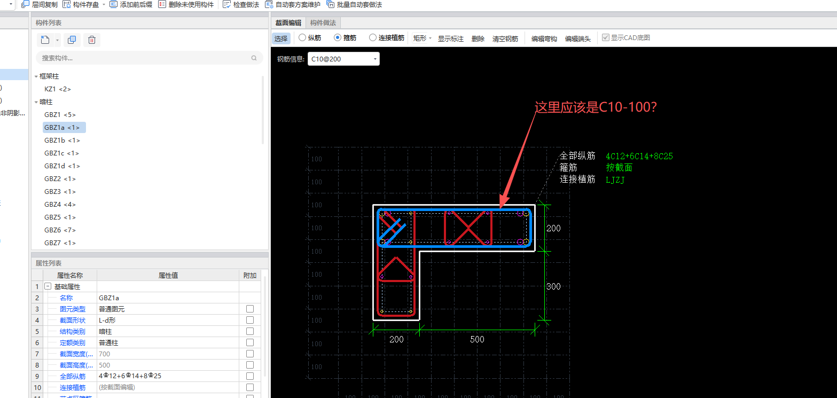Tick 附加 checkbox for 截面高度 row
This screenshot has height=398, width=837.
250,365
